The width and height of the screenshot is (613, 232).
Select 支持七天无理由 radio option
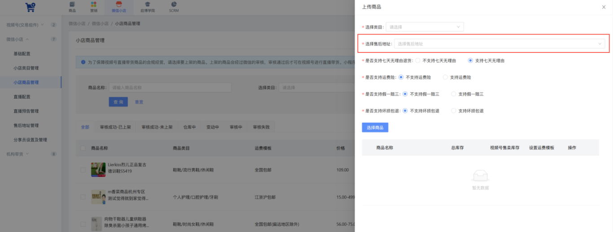click(x=470, y=60)
